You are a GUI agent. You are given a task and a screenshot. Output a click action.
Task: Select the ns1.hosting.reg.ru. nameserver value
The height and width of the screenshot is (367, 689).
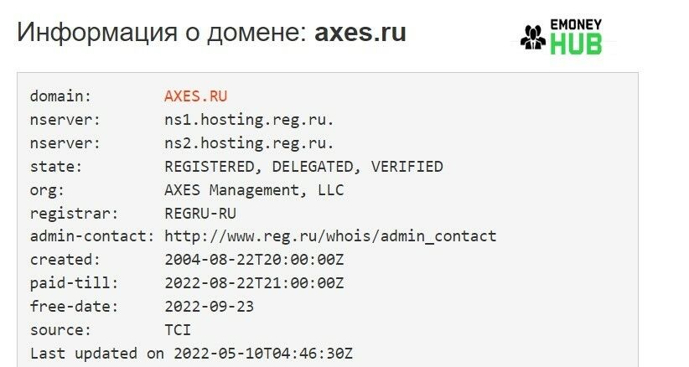click(x=249, y=120)
